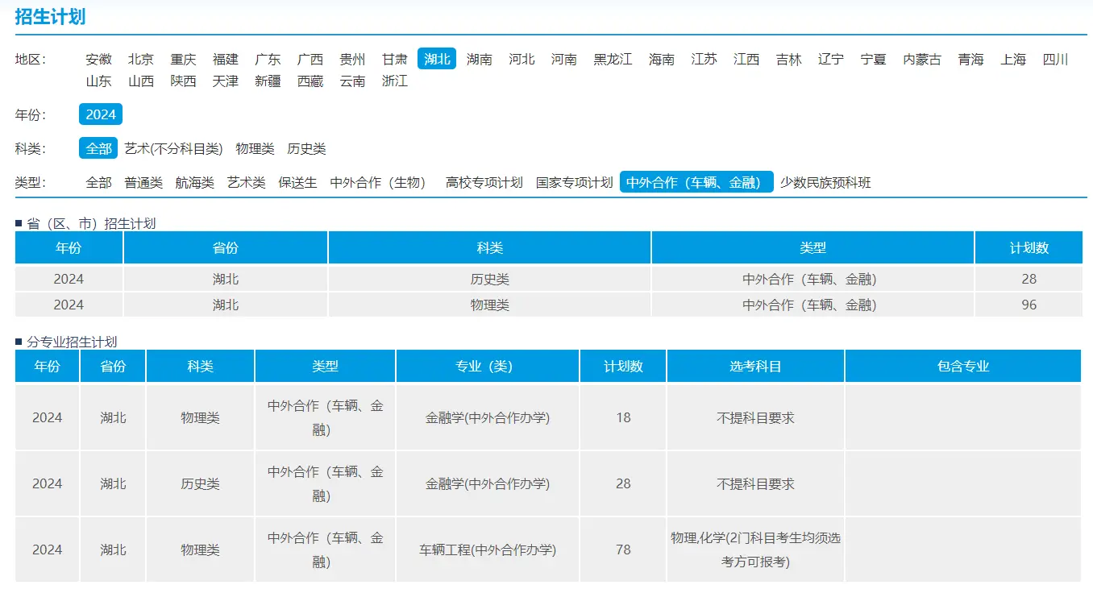Select 少数民族预科班 type filter
1093x589 pixels.
[825, 182]
